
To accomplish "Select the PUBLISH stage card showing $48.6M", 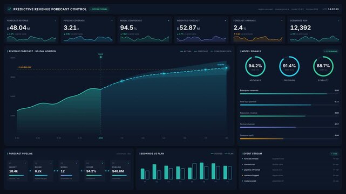I will pyautogui.click(x=121, y=171).
